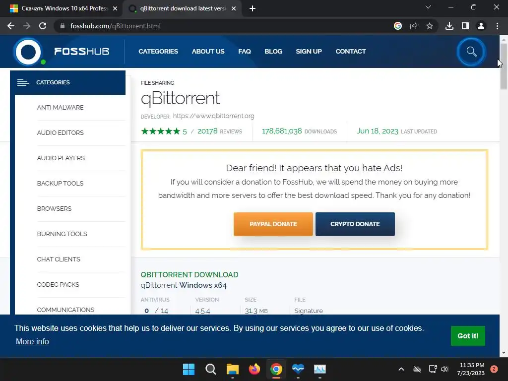This screenshot has width=508, height=381.
Task: Select BROWSERS category
Action: pyautogui.click(x=54, y=209)
